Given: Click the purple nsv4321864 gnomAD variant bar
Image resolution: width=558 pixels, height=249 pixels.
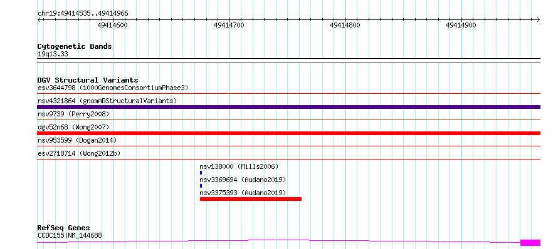Looking at the screenshot, I should 289,107.
